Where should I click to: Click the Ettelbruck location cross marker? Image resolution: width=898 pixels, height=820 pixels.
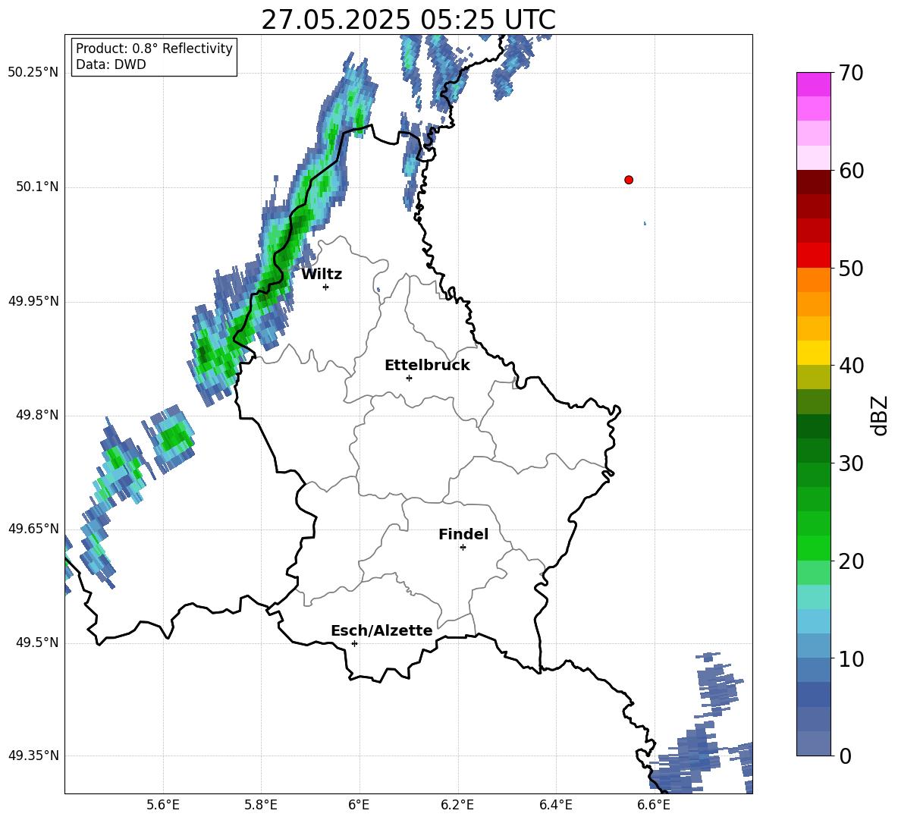click(409, 378)
